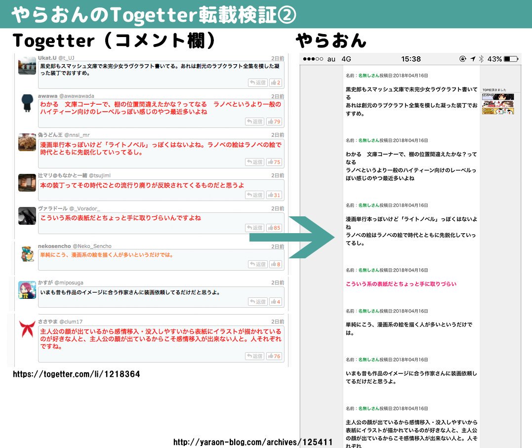Open かすが @miposuga profile link
Screen dimensions: 532x448
60,283
